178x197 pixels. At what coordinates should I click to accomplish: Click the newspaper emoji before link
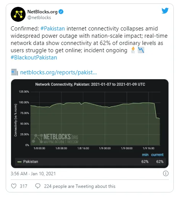tap(15, 72)
